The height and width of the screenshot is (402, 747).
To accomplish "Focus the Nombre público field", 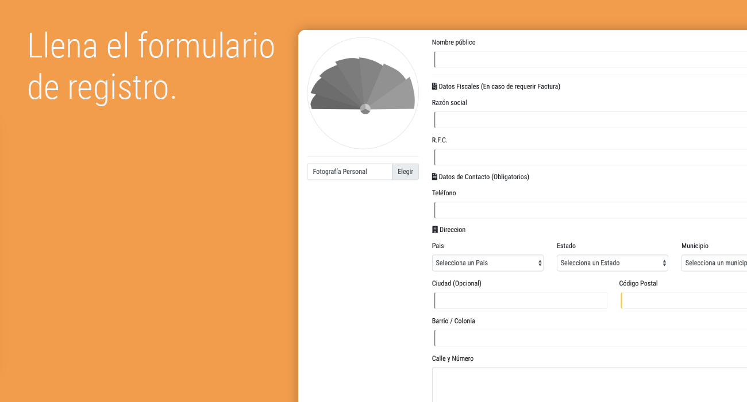I will click(x=590, y=60).
